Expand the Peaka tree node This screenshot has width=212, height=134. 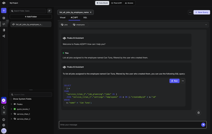click(x=11, y=104)
